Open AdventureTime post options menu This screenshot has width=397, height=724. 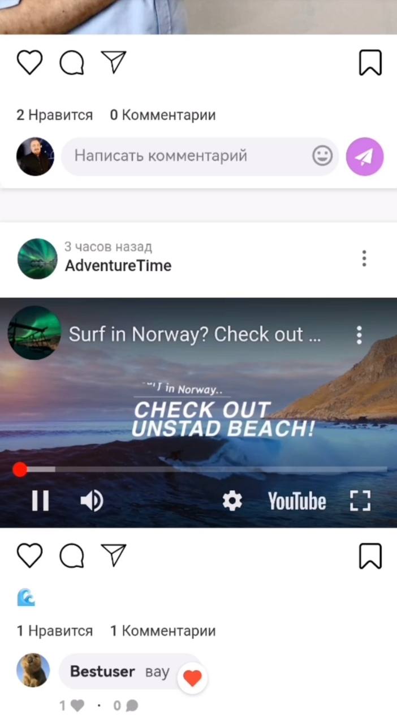point(364,258)
